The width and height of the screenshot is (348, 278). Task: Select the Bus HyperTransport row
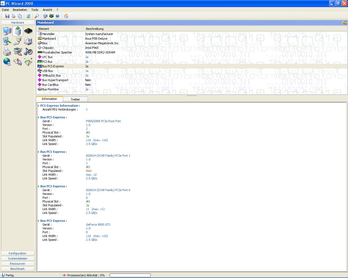[x=192, y=80]
